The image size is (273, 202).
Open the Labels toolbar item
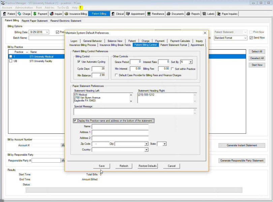(209, 14)
